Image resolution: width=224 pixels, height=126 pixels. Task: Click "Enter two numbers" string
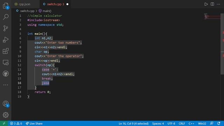pos(63,43)
